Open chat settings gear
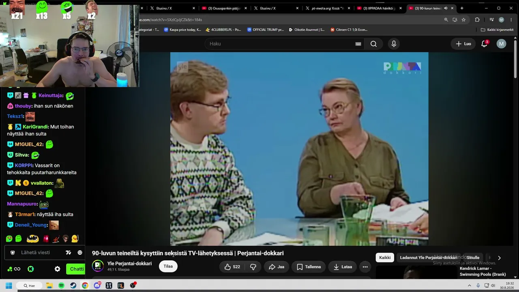The height and width of the screenshot is (292, 519). [57, 269]
